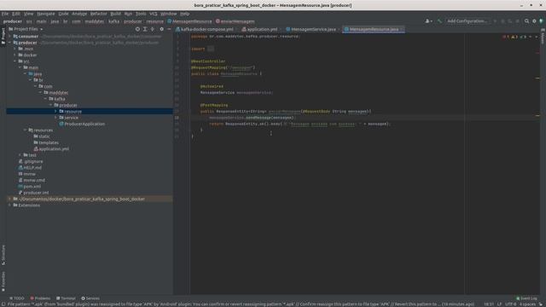Select pom.xml in project tree

pos(29,186)
